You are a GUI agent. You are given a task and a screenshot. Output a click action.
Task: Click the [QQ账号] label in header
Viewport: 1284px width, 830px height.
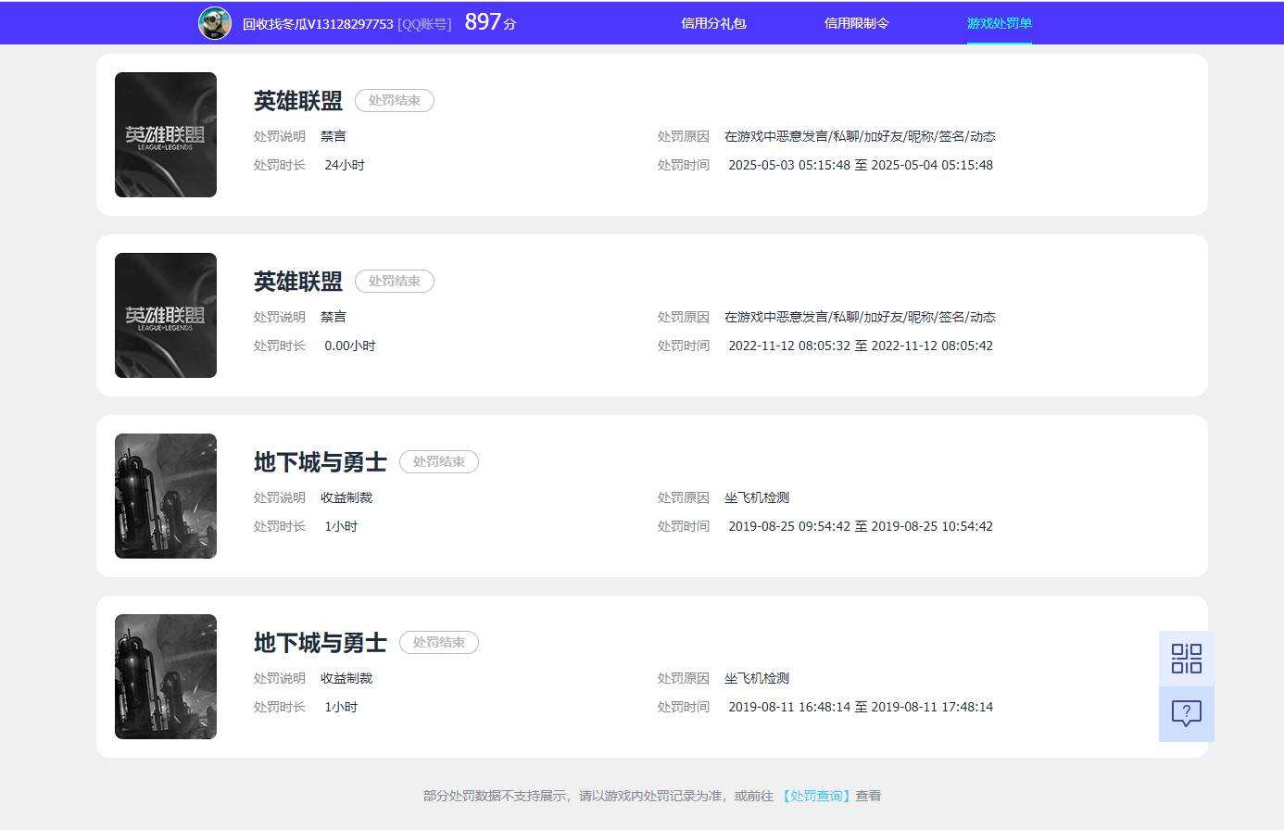tap(424, 24)
